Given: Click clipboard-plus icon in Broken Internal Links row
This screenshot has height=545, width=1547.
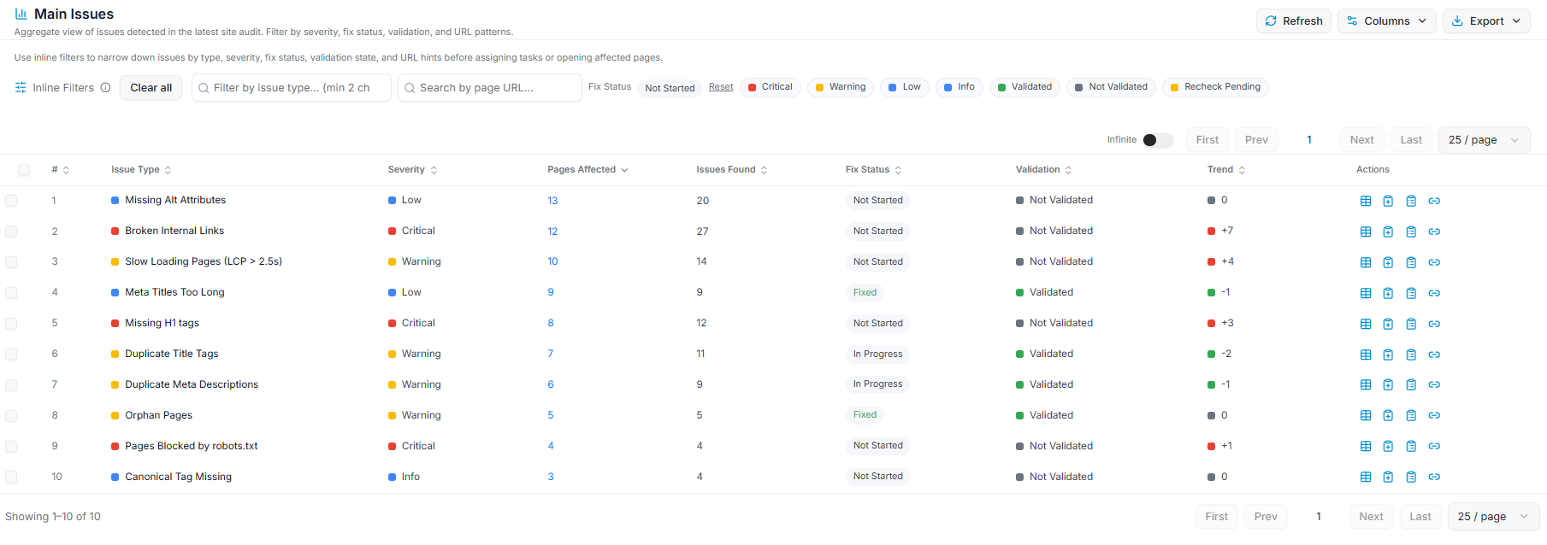Looking at the screenshot, I should [x=1388, y=231].
